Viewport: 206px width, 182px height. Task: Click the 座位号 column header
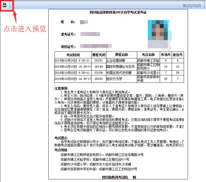178,55
